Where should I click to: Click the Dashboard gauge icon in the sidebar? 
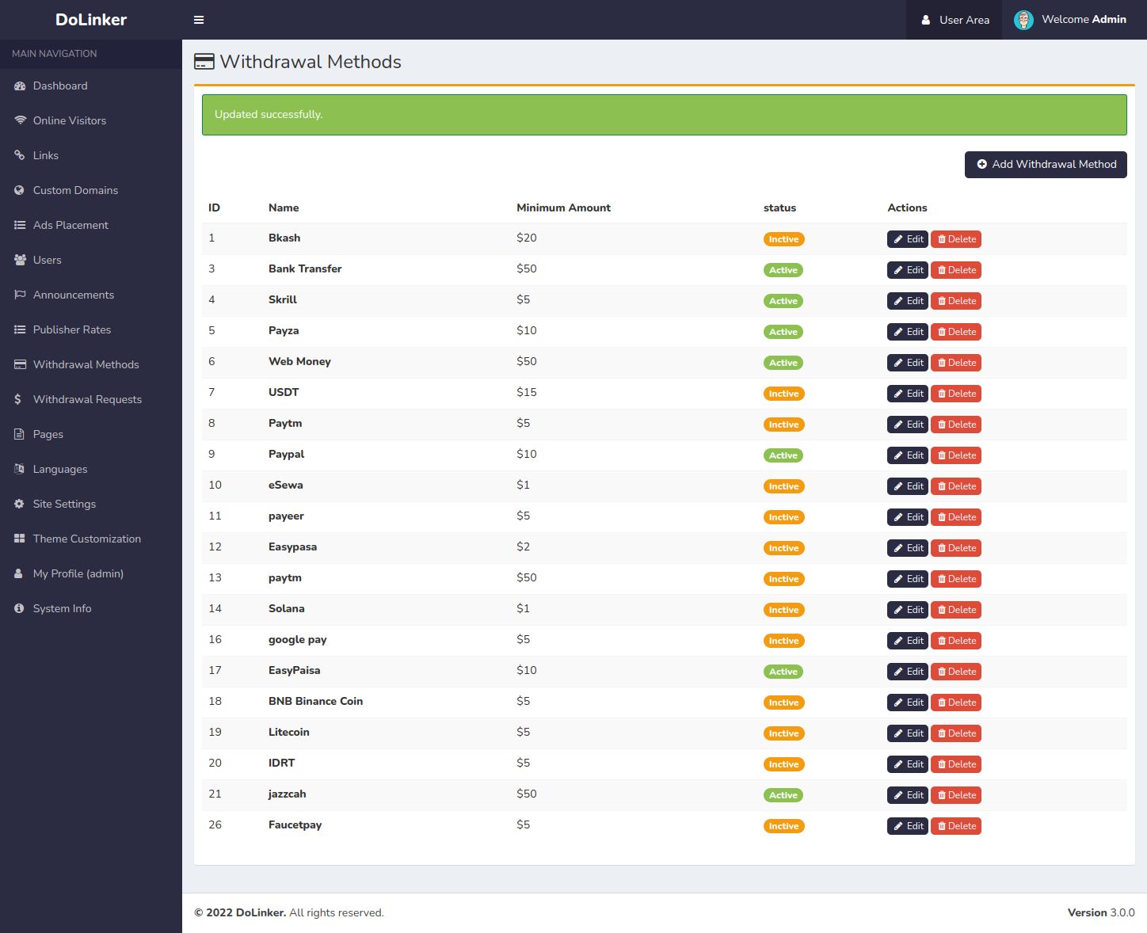pos(20,86)
